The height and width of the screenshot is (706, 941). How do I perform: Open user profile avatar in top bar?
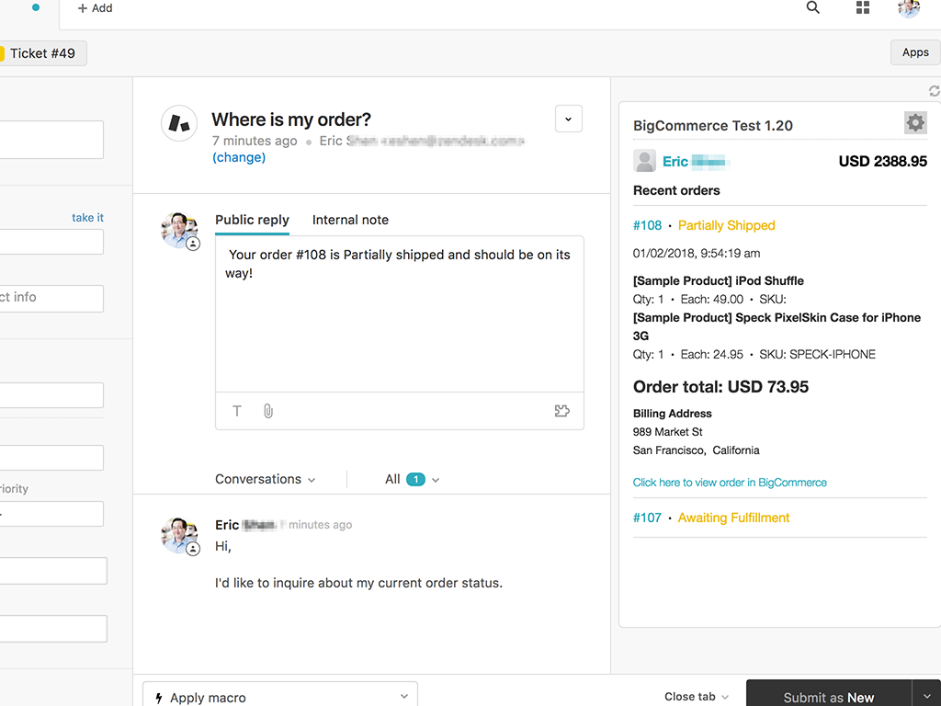908,8
